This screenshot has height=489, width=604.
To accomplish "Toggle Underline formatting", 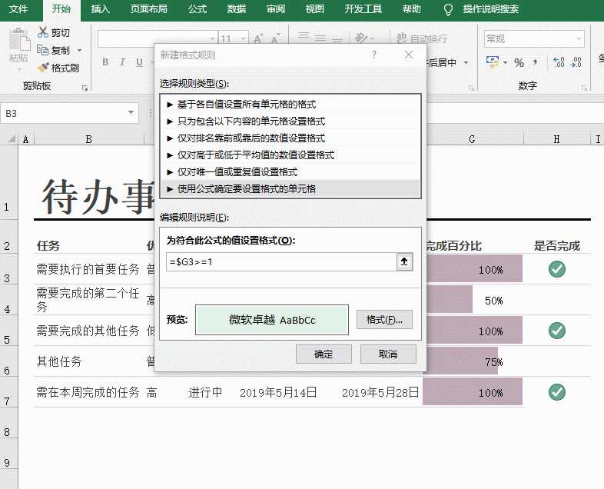I will coord(139,62).
